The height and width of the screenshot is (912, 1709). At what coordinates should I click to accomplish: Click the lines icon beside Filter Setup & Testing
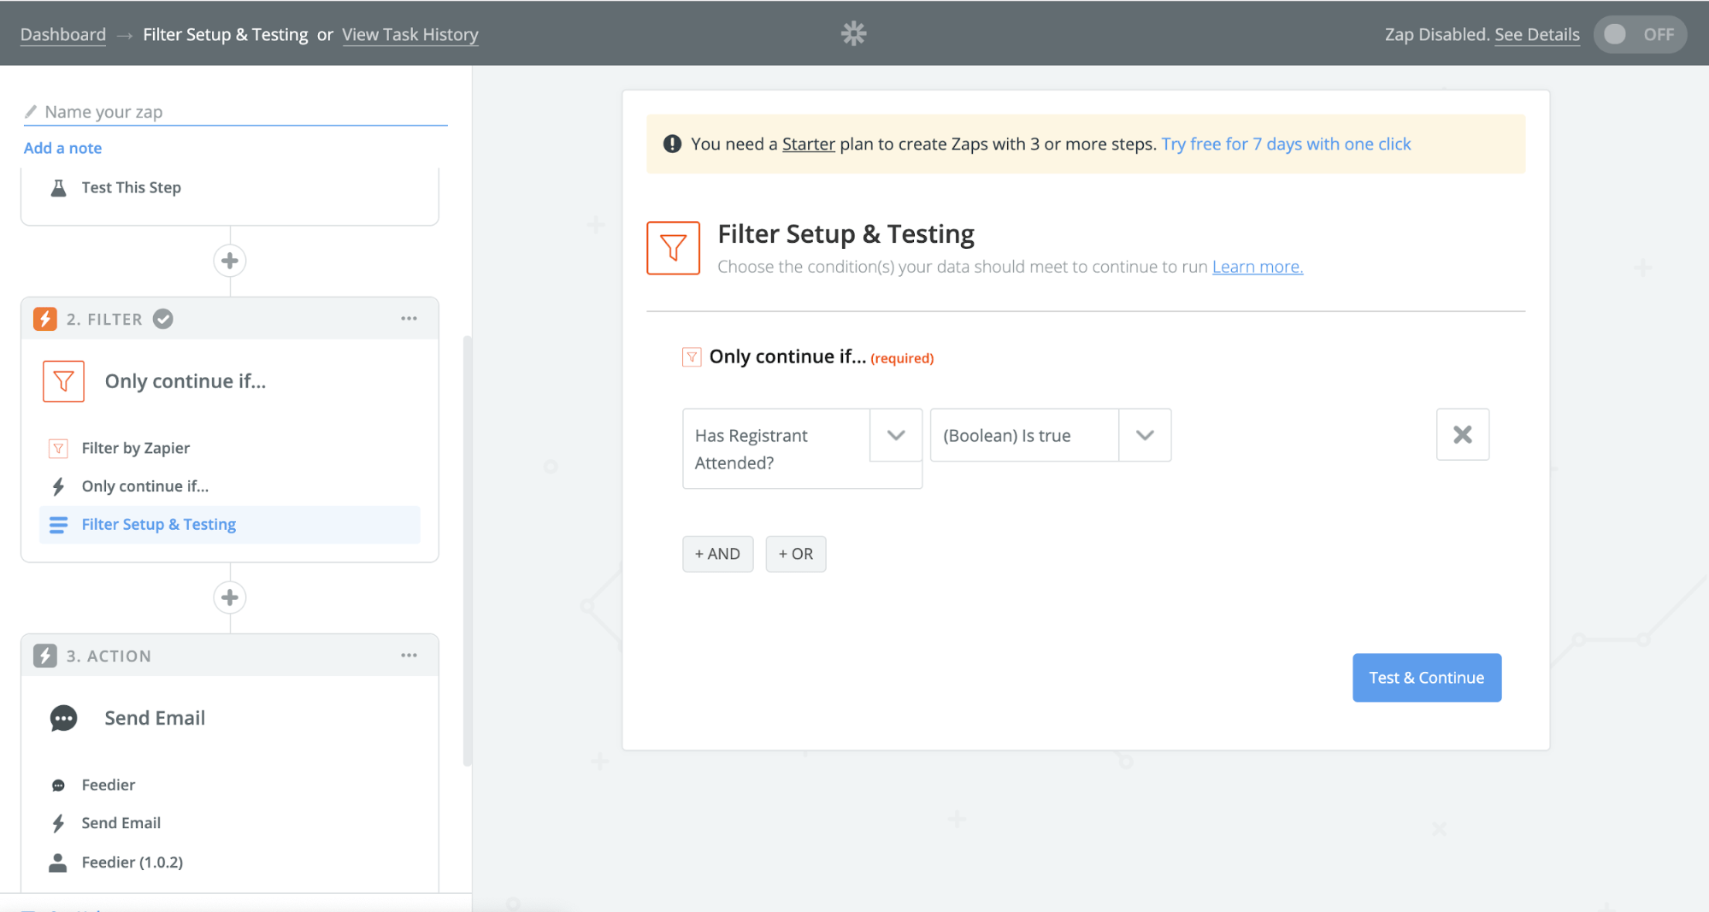coord(58,525)
